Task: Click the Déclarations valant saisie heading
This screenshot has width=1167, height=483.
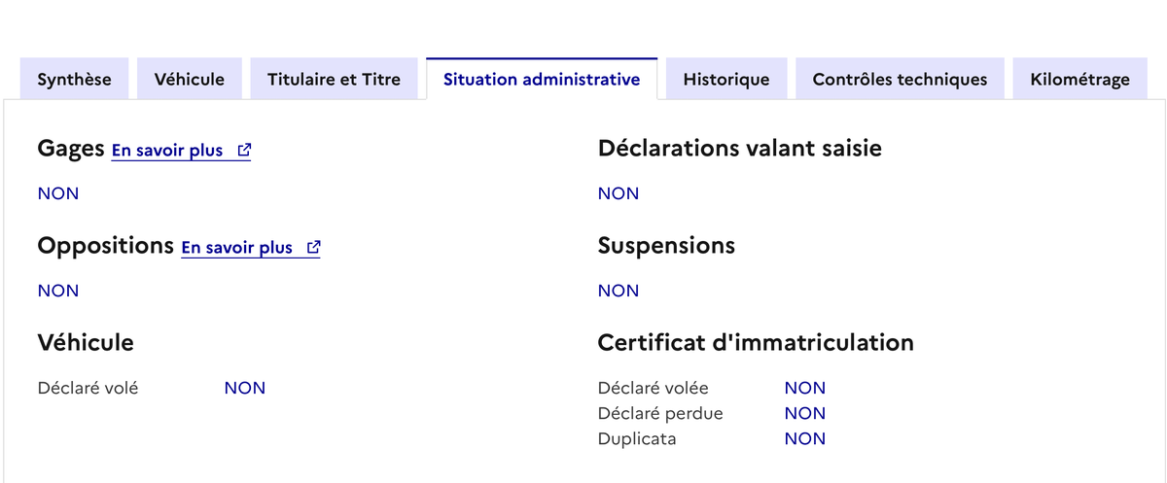Action: coord(739,149)
